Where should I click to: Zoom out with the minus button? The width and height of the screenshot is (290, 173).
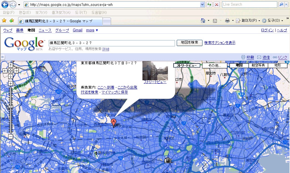[x=10, y=137]
